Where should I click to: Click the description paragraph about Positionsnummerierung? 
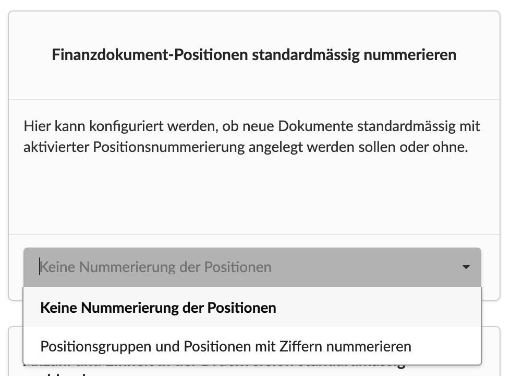coord(252,137)
